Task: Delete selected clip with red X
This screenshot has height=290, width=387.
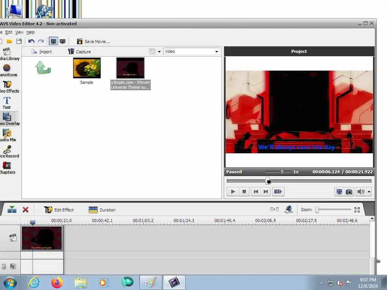Action: click(25, 210)
